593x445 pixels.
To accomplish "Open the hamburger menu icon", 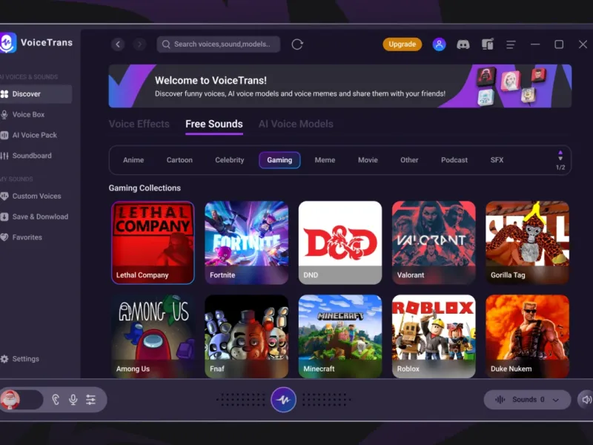I will pos(511,44).
